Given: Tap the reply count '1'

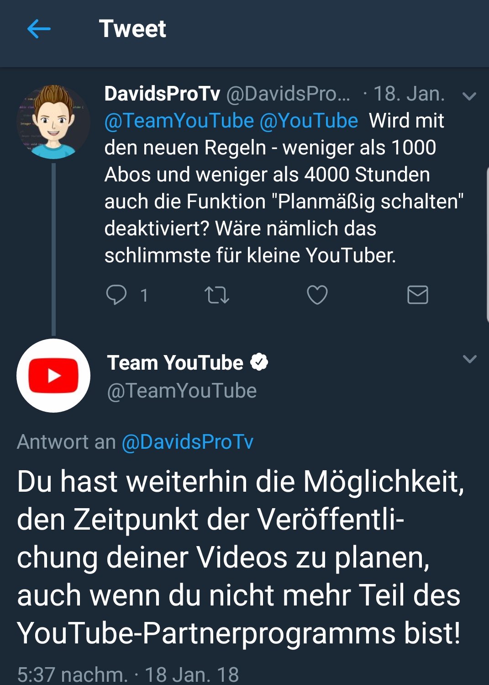Looking at the screenshot, I should click(x=144, y=296).
